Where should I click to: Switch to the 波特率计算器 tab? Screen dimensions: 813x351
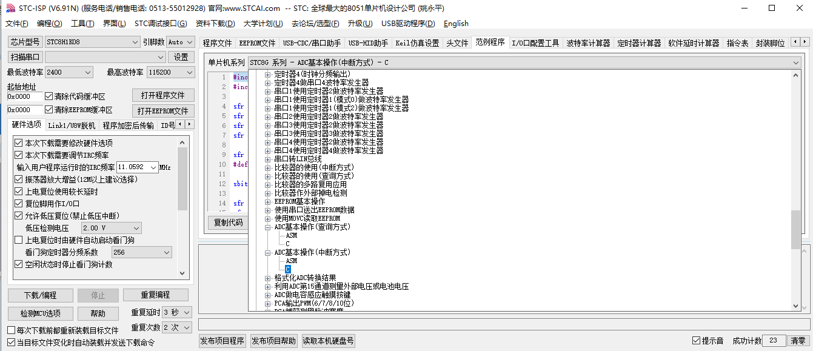(x=588, y=43)
